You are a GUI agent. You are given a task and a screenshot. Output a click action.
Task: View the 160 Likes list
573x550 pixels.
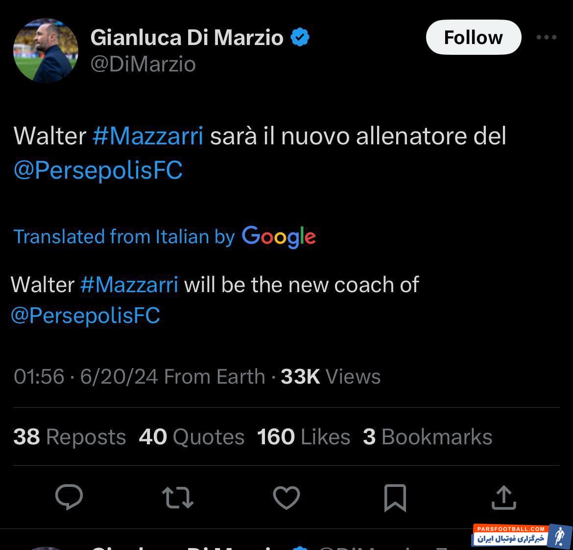(303, 437)
